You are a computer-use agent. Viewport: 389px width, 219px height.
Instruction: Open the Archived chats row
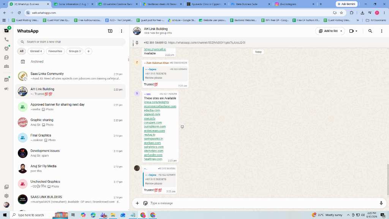(70, 62)
